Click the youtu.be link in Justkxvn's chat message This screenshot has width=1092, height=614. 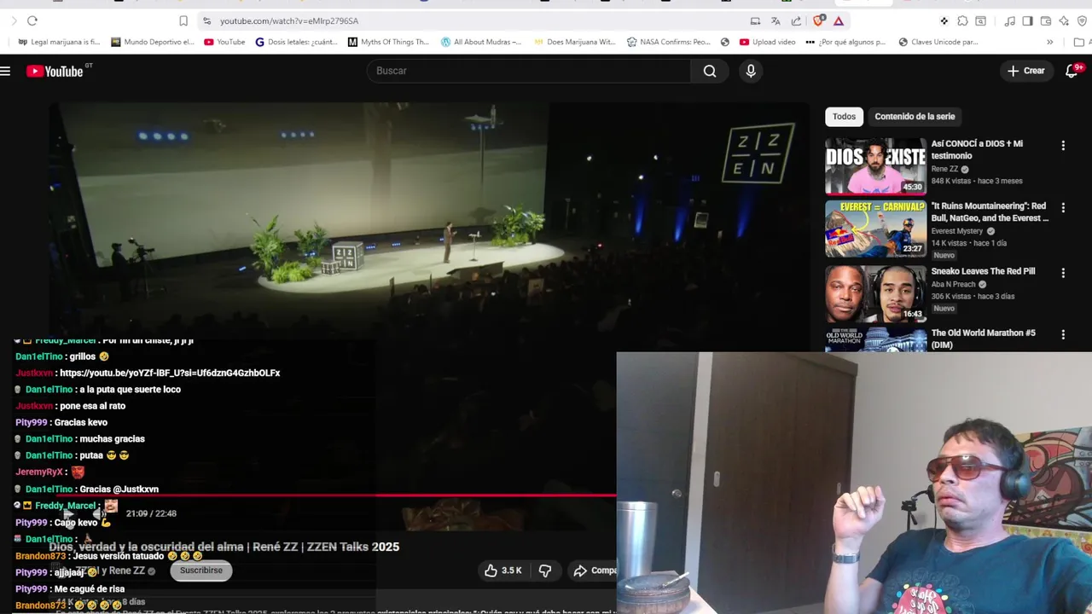coord(170,373)
